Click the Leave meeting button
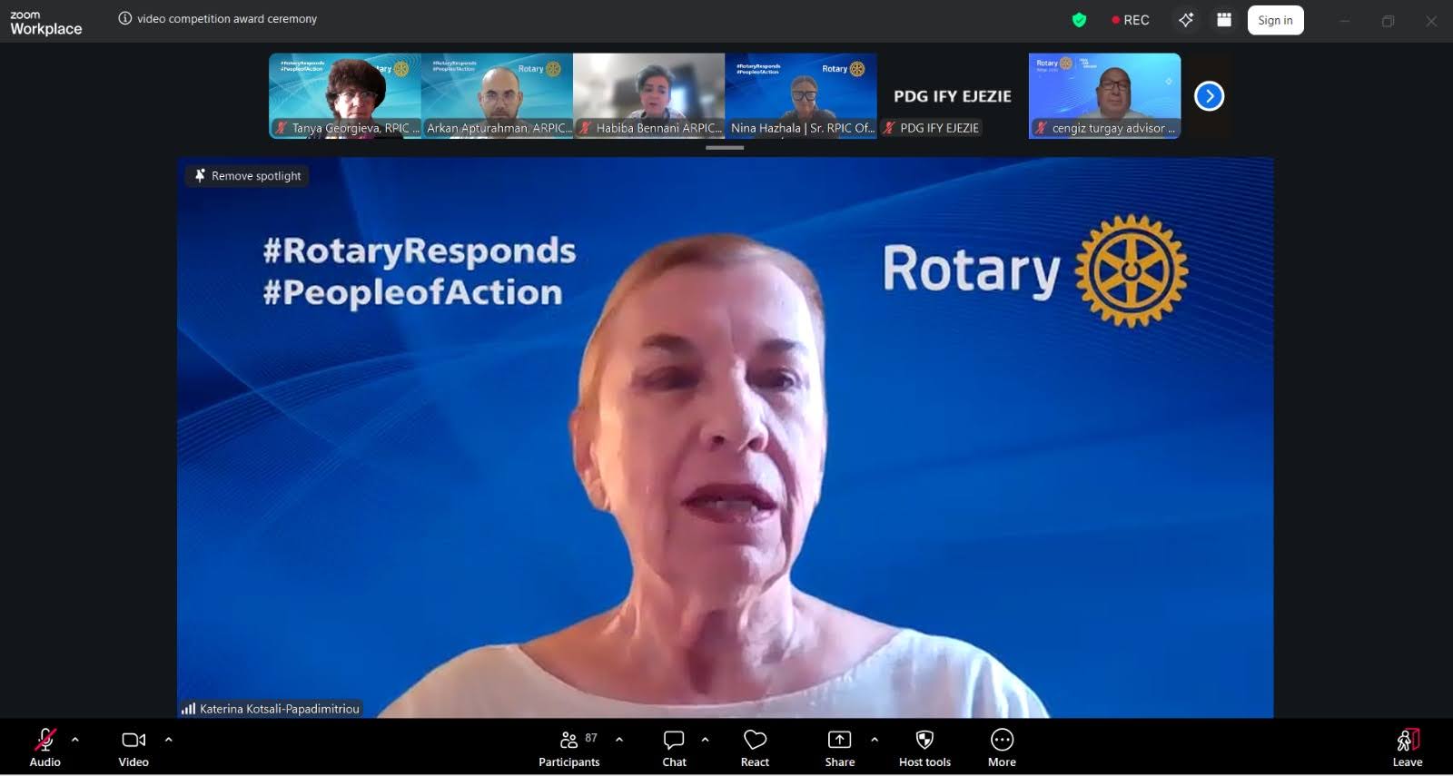Viewport: 1453px width, 776px height. point(1408,748)
